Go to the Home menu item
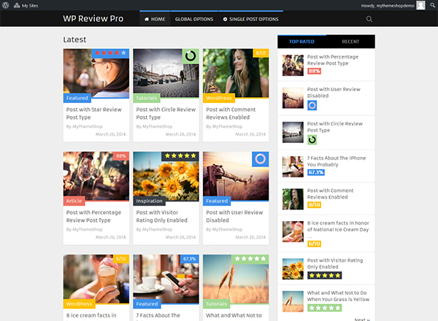The height and width of the screenshot is (321, 438). 155,19
